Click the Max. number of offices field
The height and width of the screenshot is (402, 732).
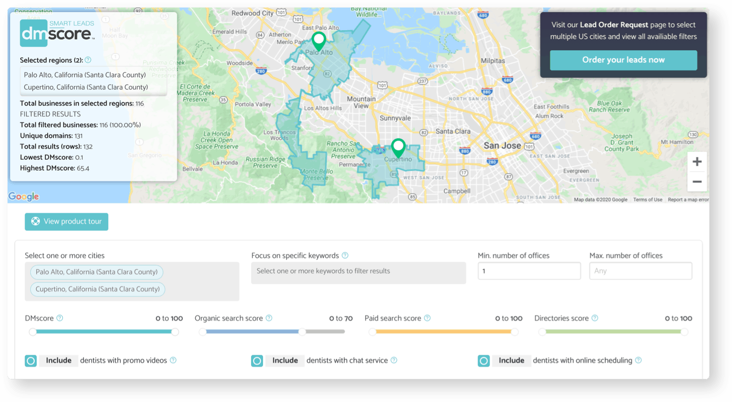point(640,271)
